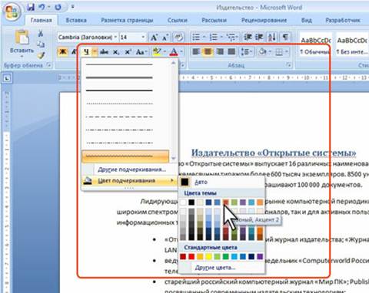Click the Paste (Вставить) clipboard icon
The image size is (369, 293).
coord(22,38)
